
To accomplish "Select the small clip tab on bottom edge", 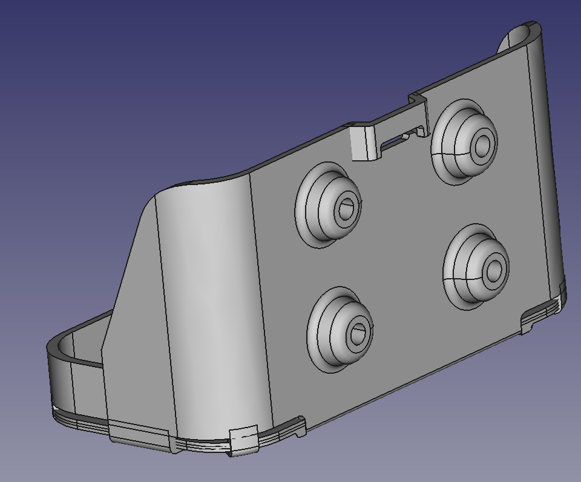I will pos(243,441).
